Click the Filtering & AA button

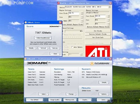(x=70, y=100)
